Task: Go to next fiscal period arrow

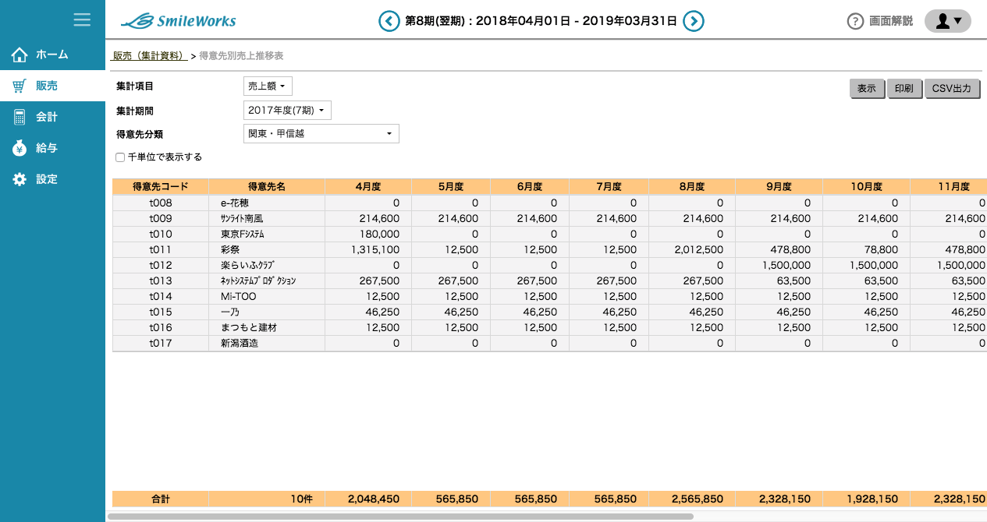Action: pyautogui.click(x=694, y=21)
